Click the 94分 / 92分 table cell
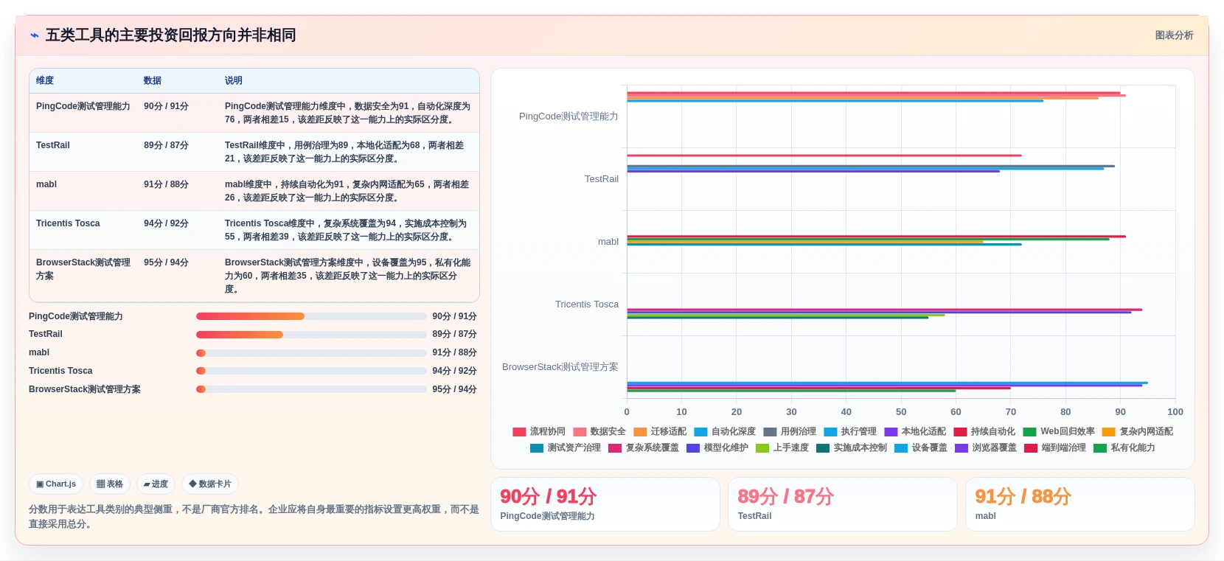Image resolution: width=1224 pixels, height=561 pixels. 166,223
